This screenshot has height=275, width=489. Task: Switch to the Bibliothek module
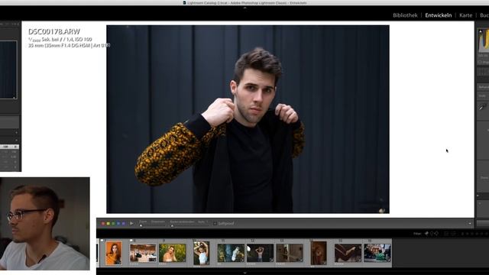coord(405,15)
